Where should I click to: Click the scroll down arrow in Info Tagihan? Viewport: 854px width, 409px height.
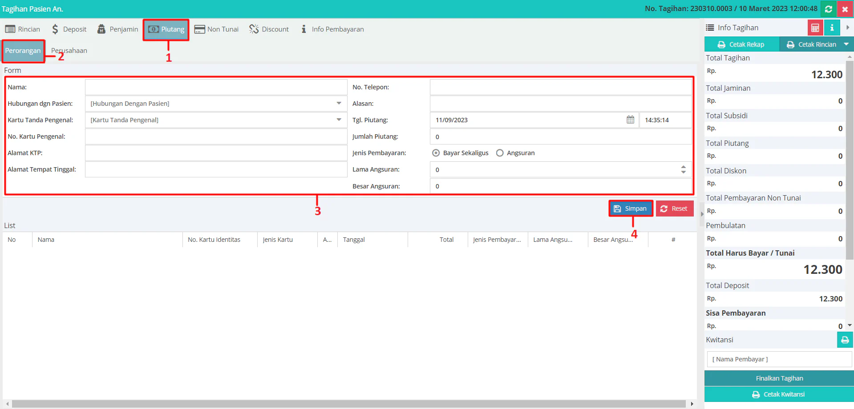click(x=850, y=325)
